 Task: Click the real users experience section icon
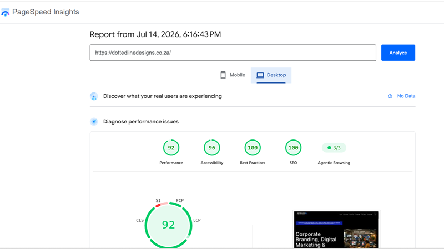tap(94, 96)
